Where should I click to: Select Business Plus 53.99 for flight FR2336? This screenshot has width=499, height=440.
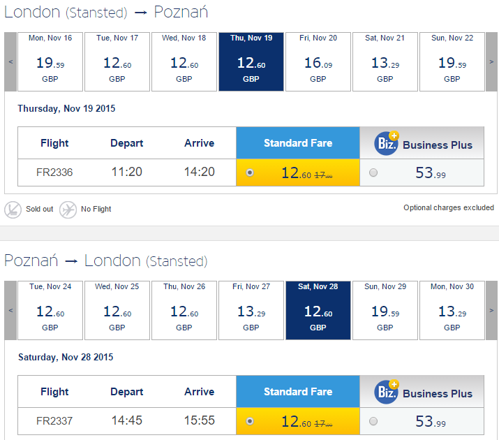point(373,173)
